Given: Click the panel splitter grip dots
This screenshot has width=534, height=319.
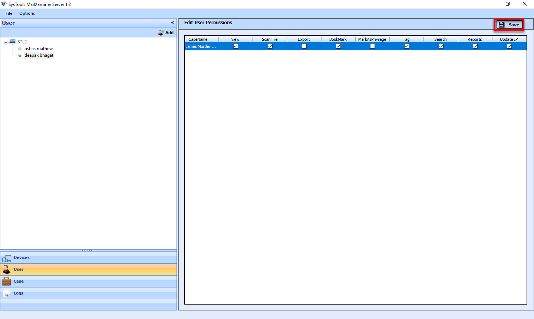Looking at the screenshot, I should 87,250.
